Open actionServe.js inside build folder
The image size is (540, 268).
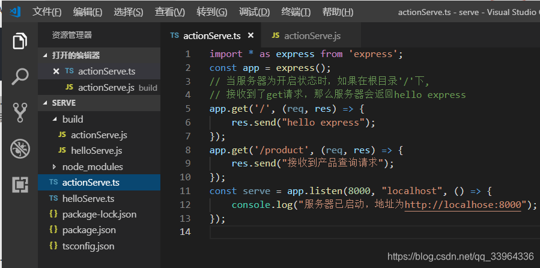(99, 135)
